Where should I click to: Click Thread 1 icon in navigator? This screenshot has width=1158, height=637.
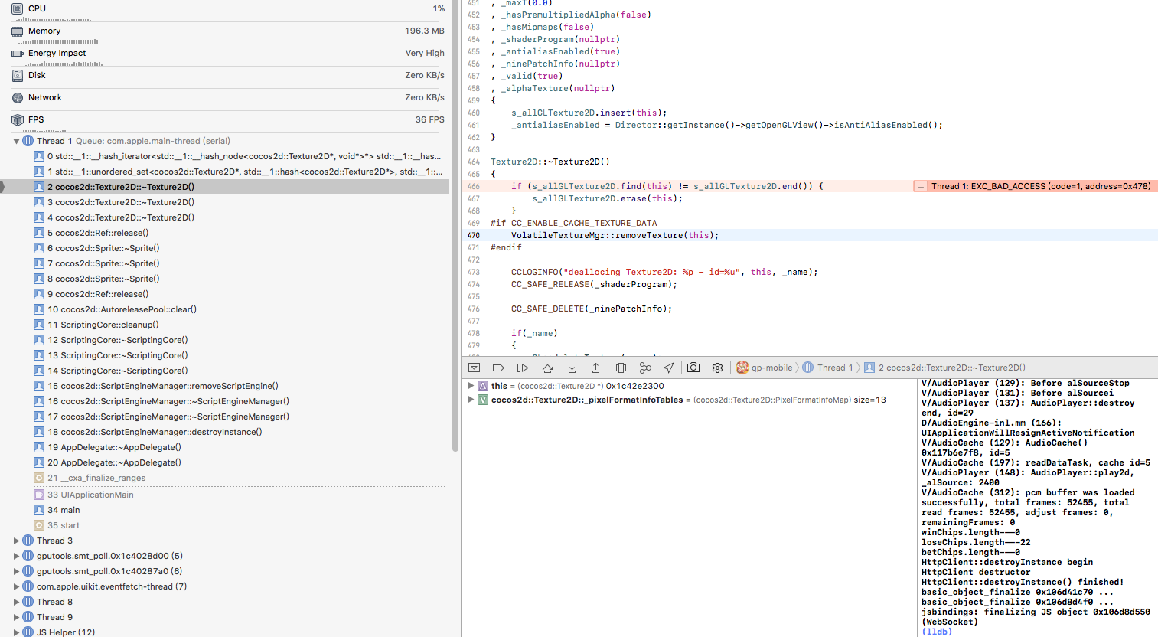point(28,141)
